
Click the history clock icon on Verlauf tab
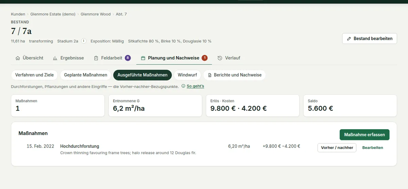click(220, 58)
